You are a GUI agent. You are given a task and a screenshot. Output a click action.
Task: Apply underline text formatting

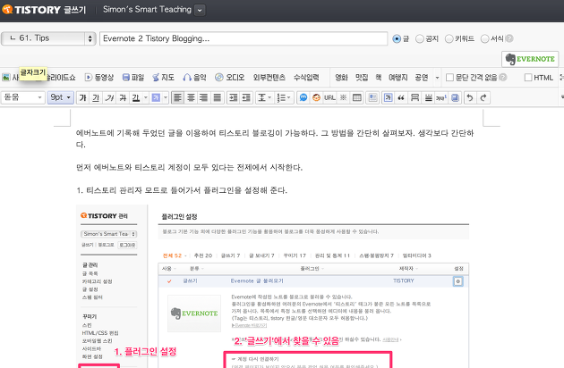tap(96, 97)
